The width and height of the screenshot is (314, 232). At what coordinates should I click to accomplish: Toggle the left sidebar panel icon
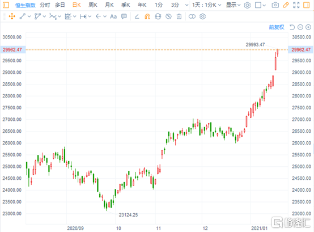(6, 5)
